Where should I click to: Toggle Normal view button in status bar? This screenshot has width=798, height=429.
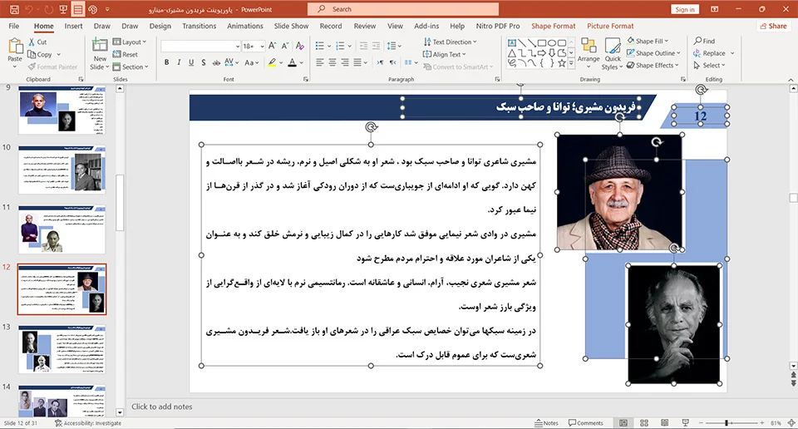(623, 423)
